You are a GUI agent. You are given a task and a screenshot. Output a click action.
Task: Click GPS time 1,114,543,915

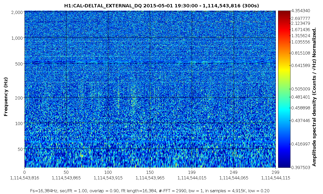(x=108, y=178)
